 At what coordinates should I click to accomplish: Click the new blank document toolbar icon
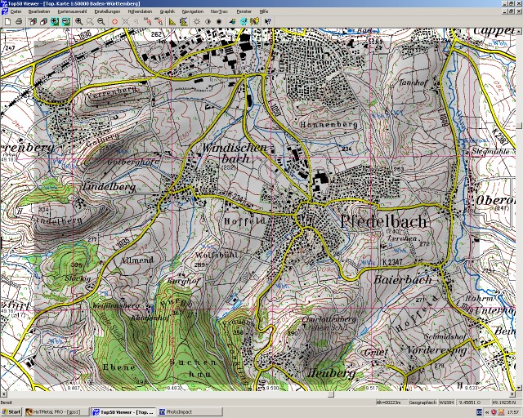click(7, 22)
